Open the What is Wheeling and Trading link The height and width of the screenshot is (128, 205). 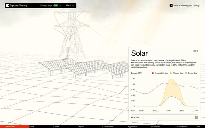tap(187, 6)
